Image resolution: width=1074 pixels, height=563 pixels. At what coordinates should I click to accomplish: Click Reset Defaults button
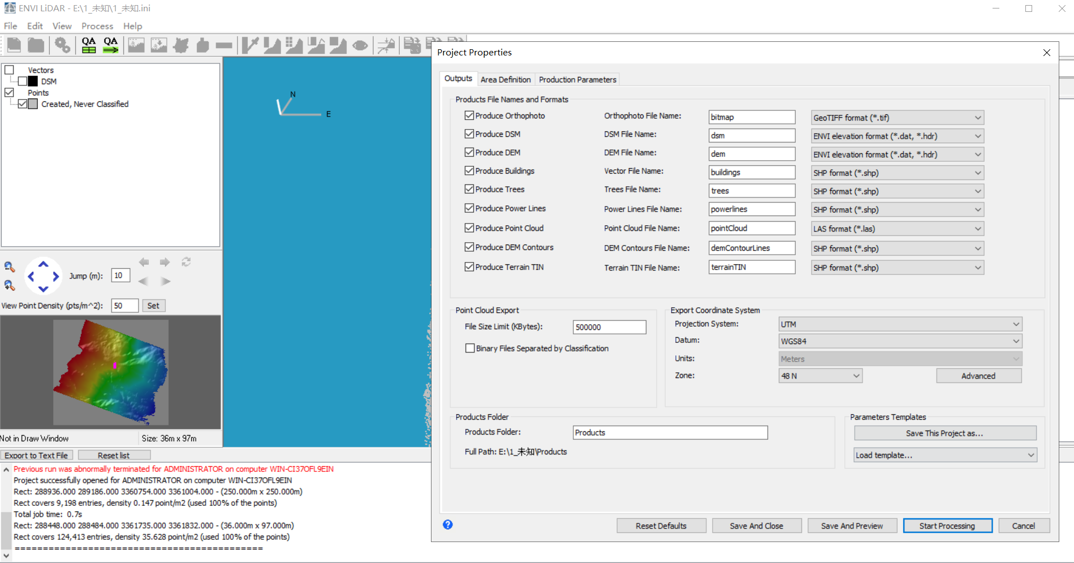point(661,526)
